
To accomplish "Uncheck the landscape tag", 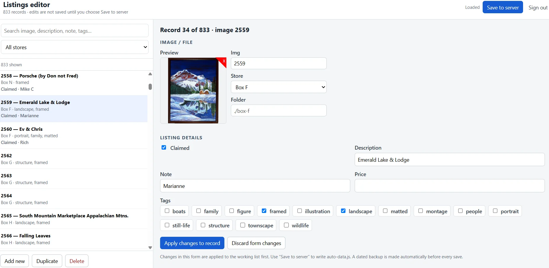I will point(343,211).
